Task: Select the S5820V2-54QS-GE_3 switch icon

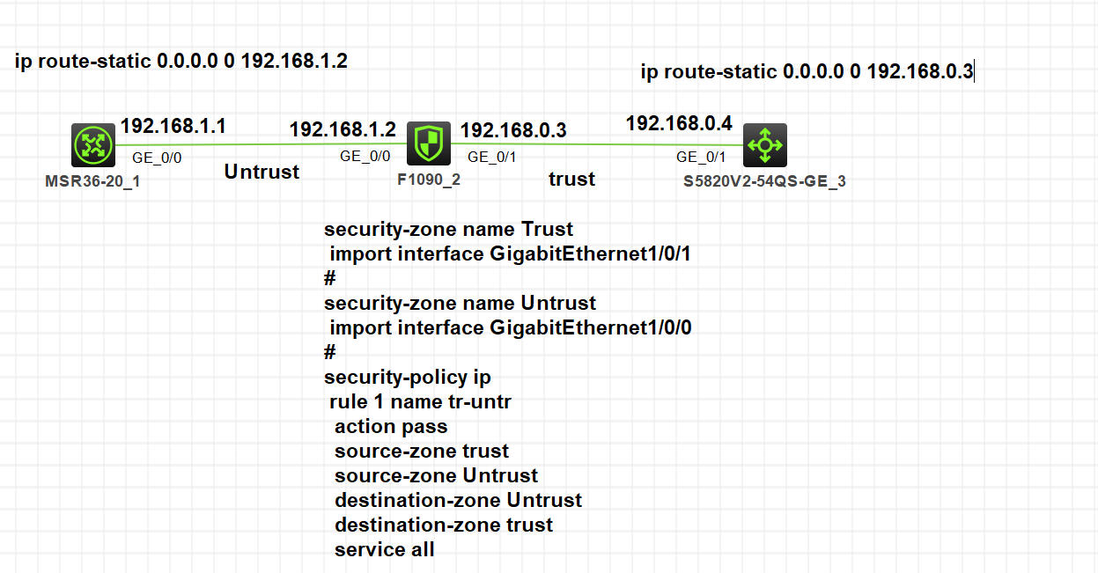Action: [x=764, y=144]
